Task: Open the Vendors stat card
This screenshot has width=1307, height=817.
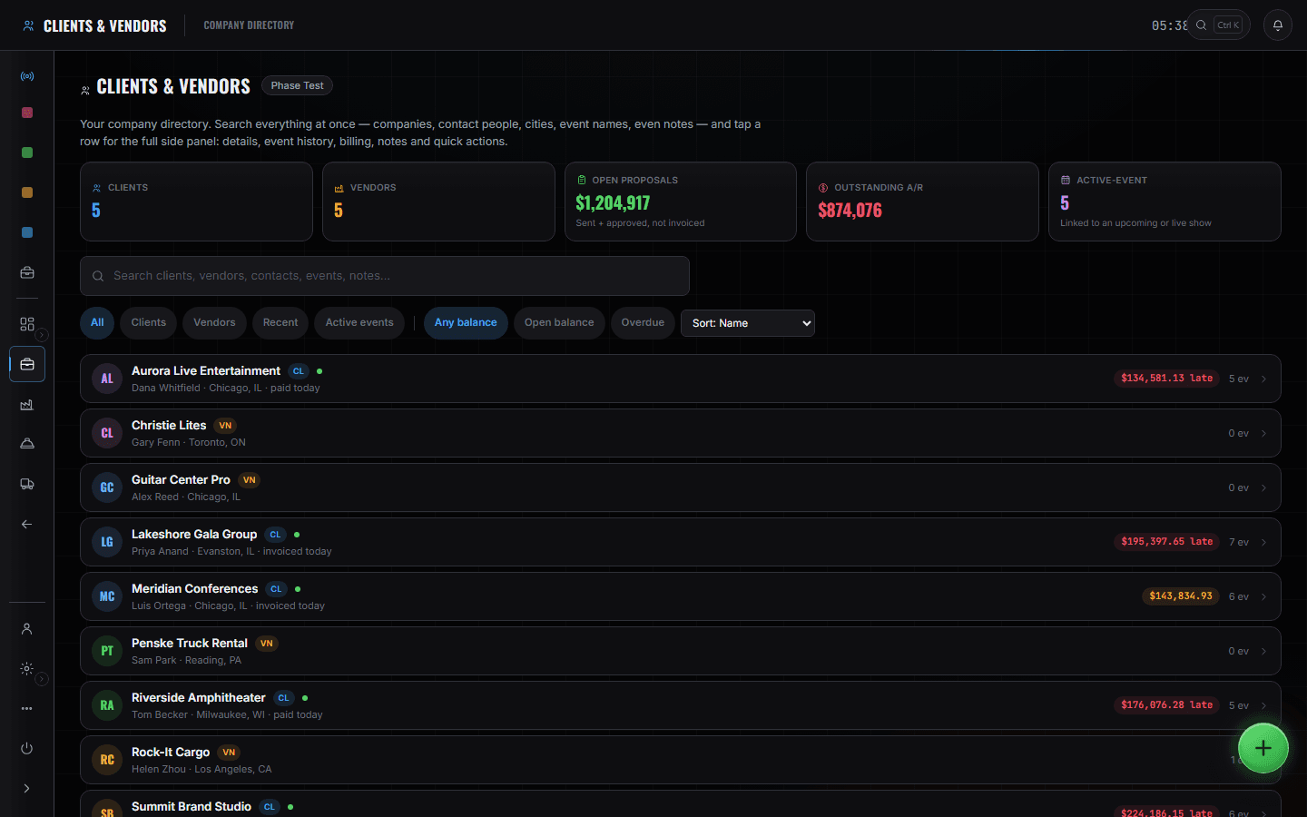Action: coord(438,202)
